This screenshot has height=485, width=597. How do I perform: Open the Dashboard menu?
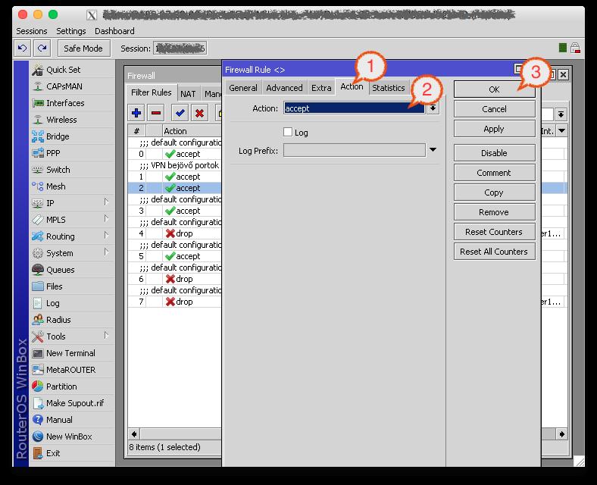click(x=114, y=31)
